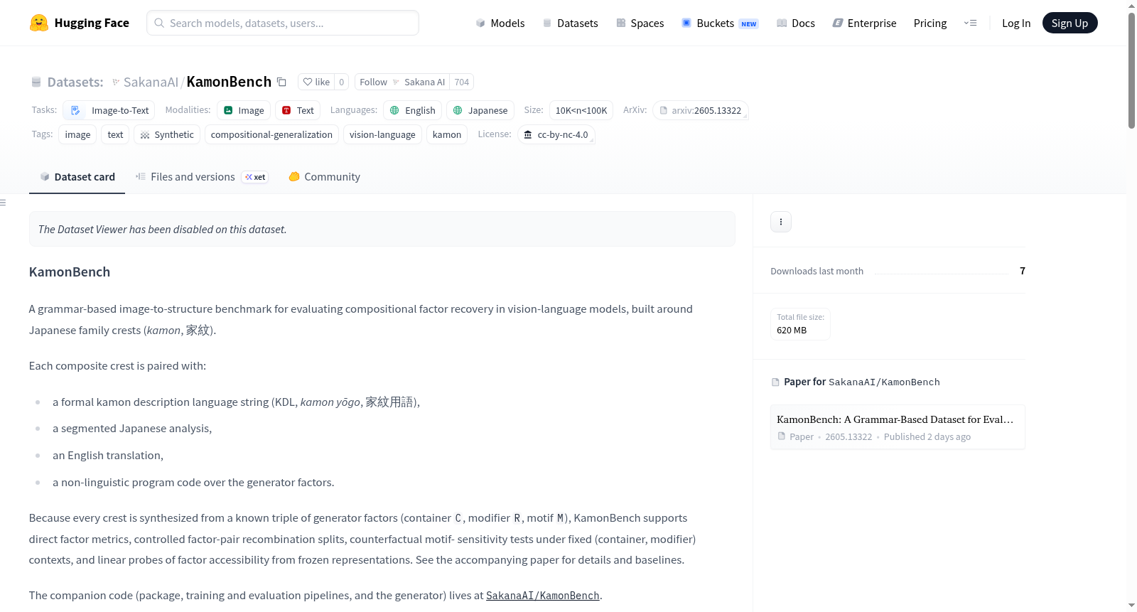Switch to the Community tab
1137x612 pixels.
325,177
